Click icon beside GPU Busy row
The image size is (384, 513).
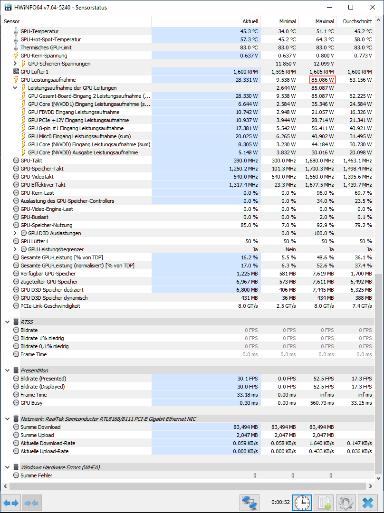[16, 403]
